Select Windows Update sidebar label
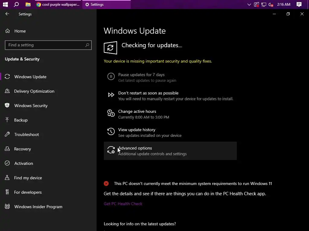This screenshot has width=309, height=231. pos(30,77)
